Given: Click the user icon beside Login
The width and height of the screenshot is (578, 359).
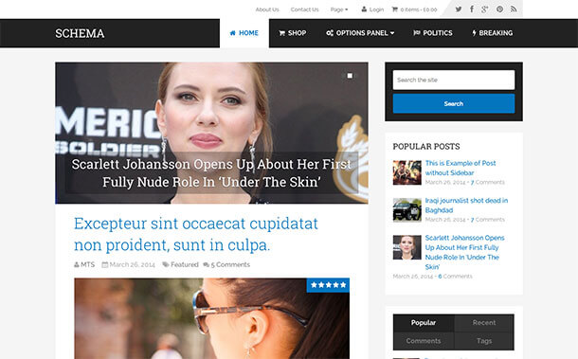Looking at the screenshot, I should tap(364, 9).
